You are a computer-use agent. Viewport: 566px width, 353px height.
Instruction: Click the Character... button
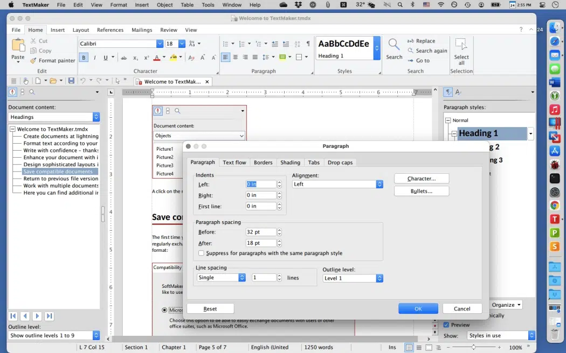(x=422, y=179)
